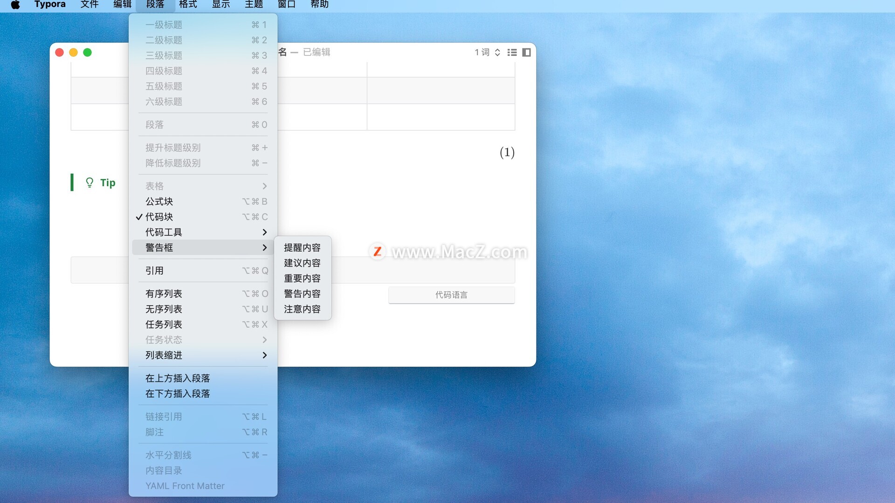Click the 已编辑 title status text
The width and height of the screenshot is (895, 503).
click(317, 52)
